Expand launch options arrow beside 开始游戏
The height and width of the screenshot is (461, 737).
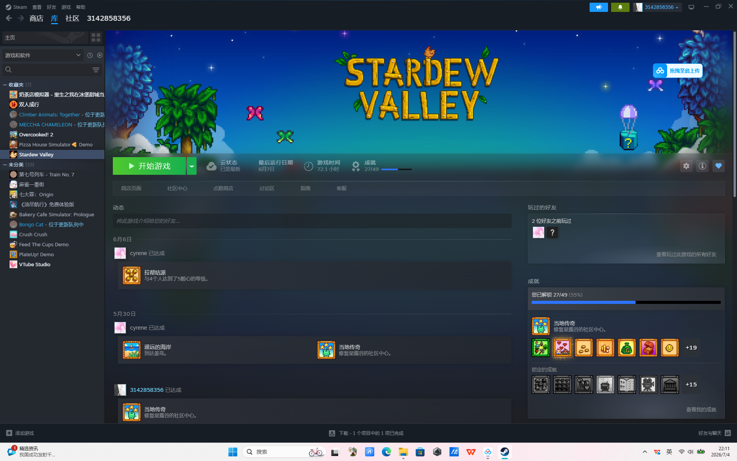point(192,166)
